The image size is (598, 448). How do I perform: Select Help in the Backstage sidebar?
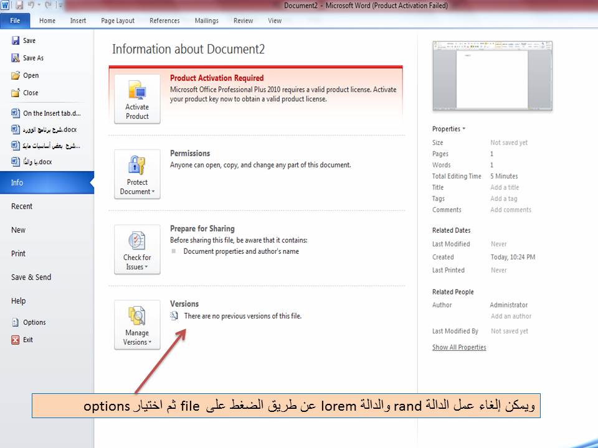[18, 301]
